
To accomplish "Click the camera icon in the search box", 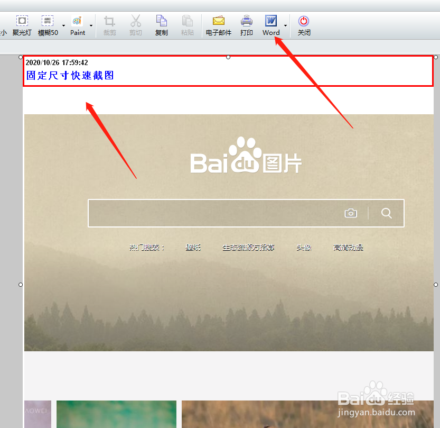I will click(351, 213).
